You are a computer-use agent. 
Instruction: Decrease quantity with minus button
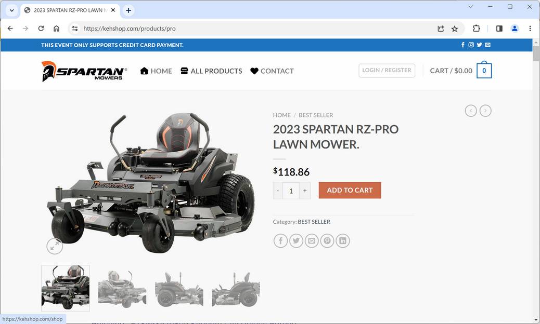coord(278,191)
